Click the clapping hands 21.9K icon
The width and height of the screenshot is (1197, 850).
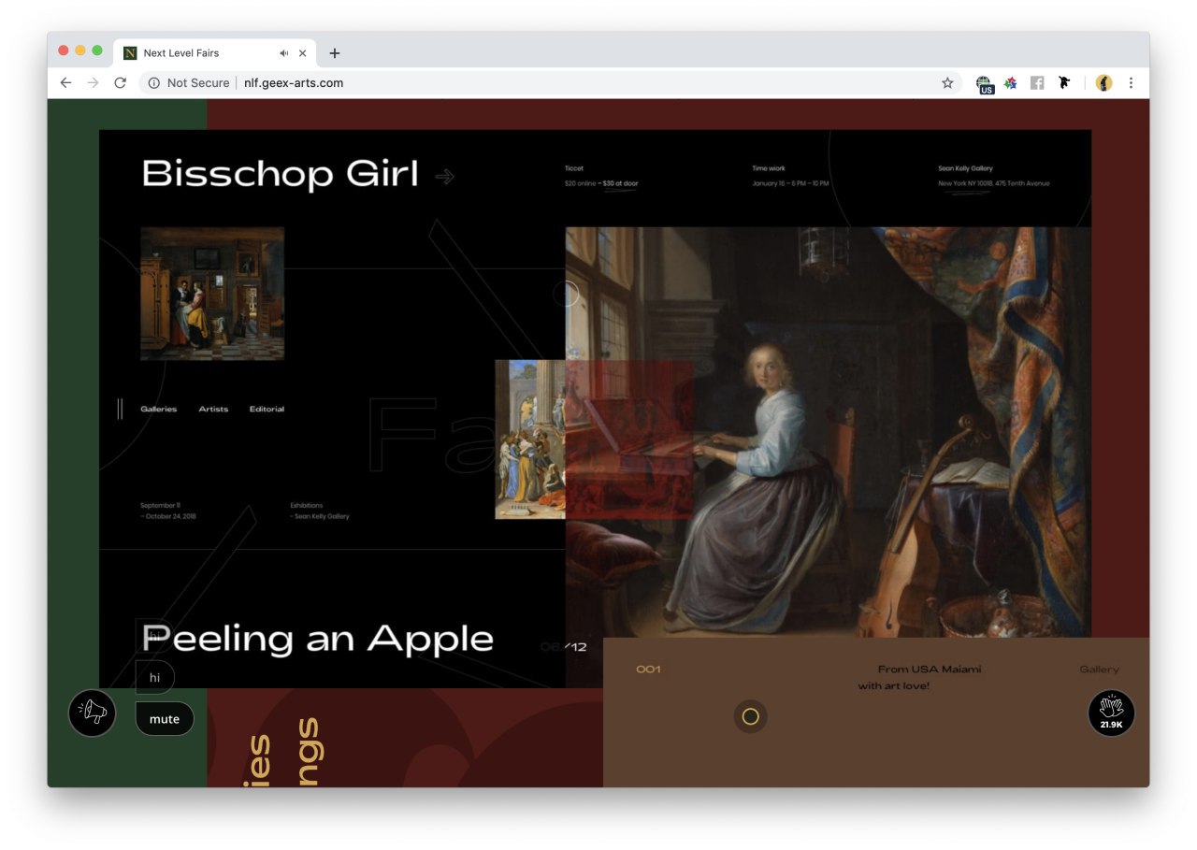[x=1111, y=713]
